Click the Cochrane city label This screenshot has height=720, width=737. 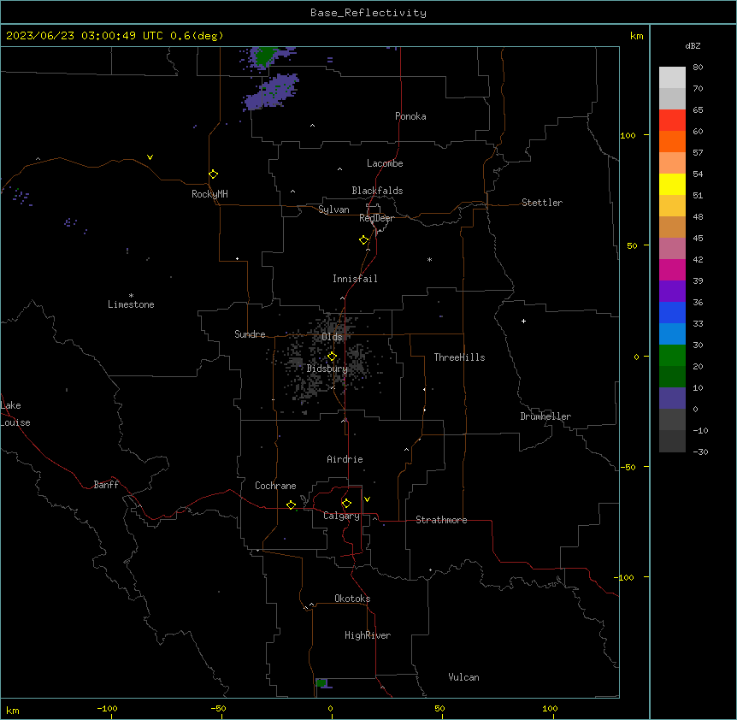275,486
